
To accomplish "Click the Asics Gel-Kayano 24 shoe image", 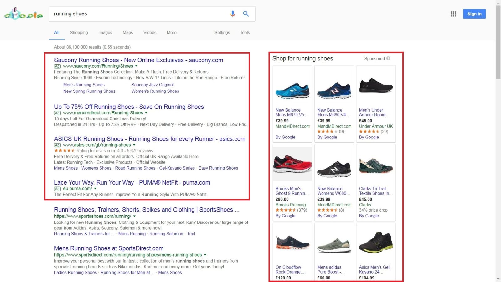I will [376, 242].
